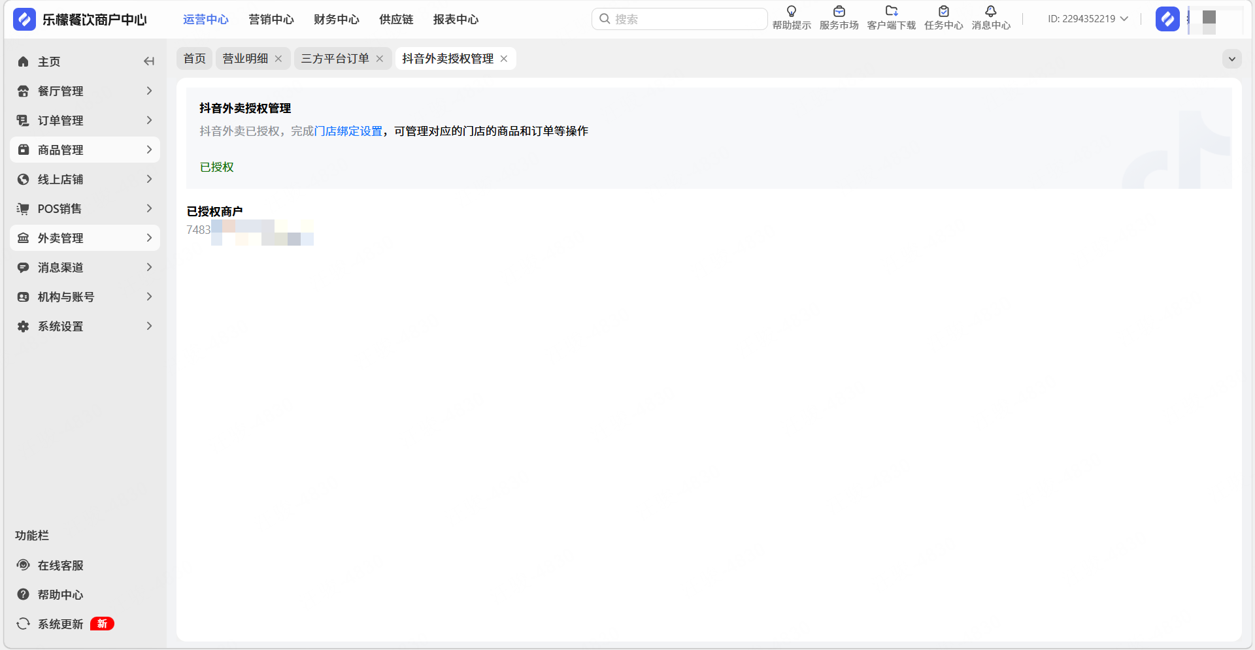The width and height of the screenshot is (1255, 650).
Task: Open the 任务中心 clipboard icon
Action: click(x=944, y=11)
